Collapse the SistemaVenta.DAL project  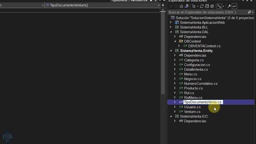171,32
